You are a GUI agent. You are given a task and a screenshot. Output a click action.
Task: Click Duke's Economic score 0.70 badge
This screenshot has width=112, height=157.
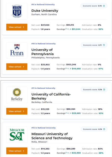94,6
